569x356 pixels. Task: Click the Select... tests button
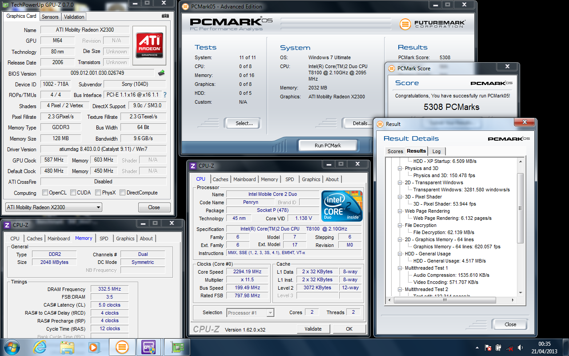coord(243,123)
